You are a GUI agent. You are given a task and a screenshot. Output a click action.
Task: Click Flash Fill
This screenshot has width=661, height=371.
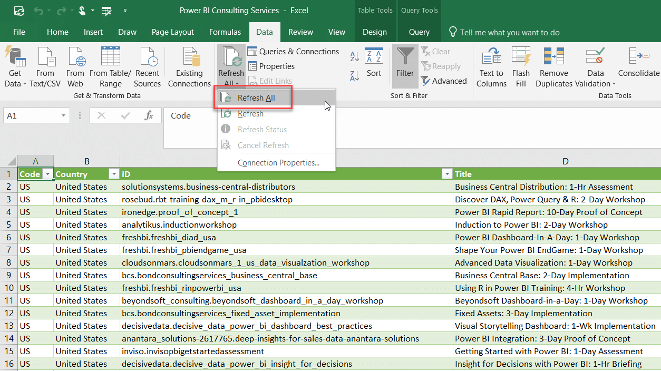click(521, 67)
